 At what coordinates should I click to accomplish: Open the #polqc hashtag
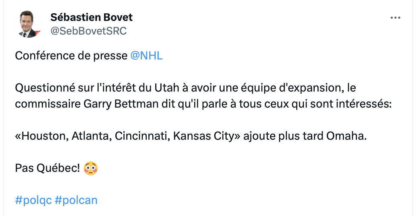click(33, 200)
